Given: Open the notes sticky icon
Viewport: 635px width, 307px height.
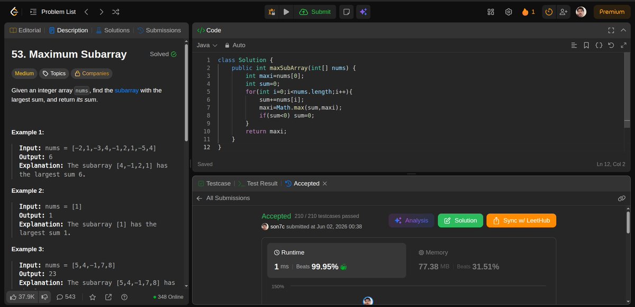Looking at the screenshot, I should pos(346,12).
